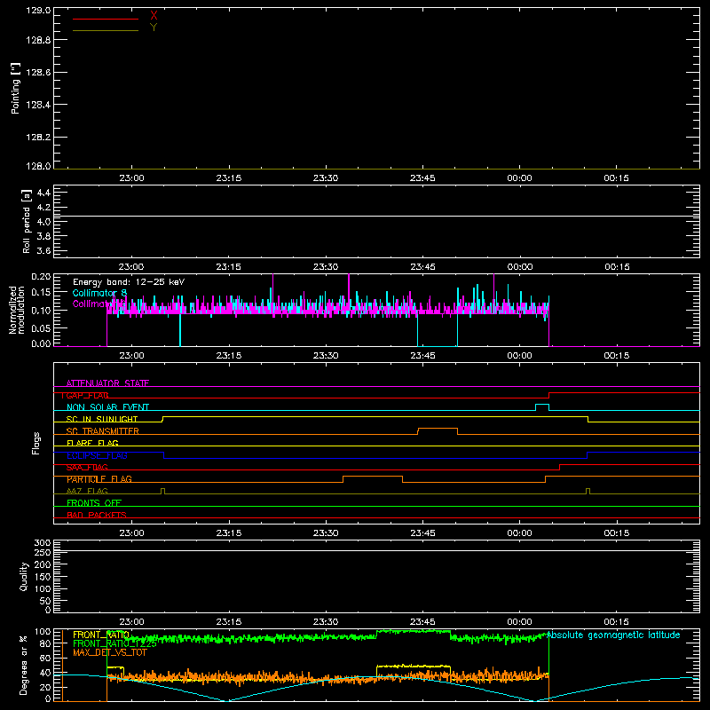Click the SC_TRANSMITTER flag label
This screenshot has width=710, height=710.
point(102,431)
